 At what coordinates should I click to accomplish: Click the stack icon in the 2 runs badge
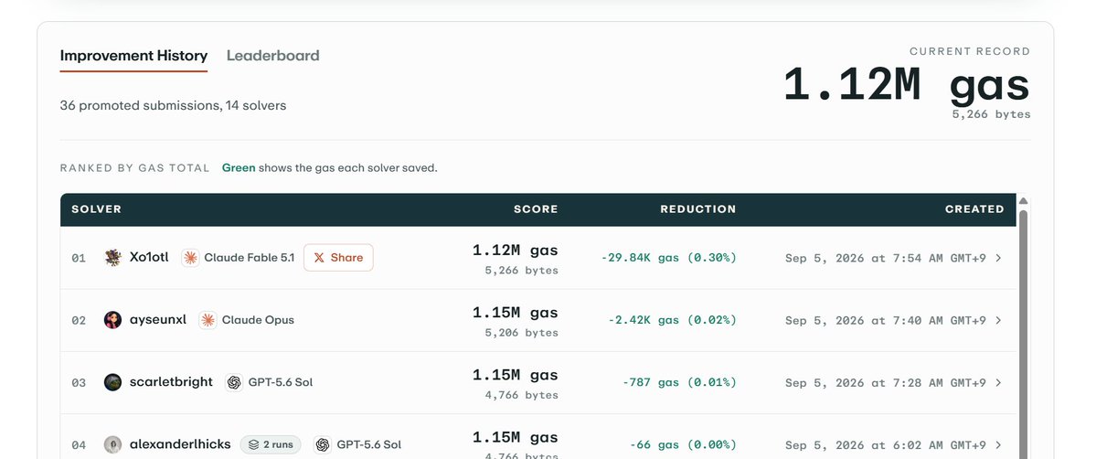[x=253, y=444]
